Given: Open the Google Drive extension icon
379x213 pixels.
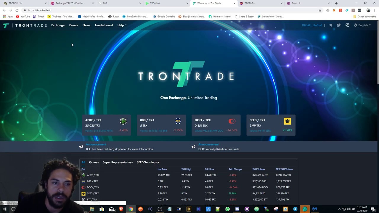Looking at the screenshot, I should click(328, 10).
